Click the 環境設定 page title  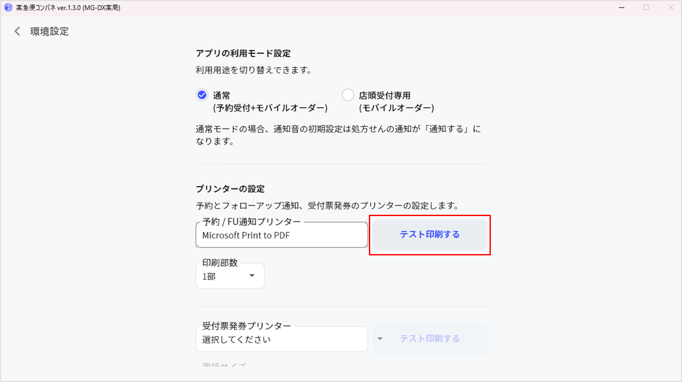point(49,32)
